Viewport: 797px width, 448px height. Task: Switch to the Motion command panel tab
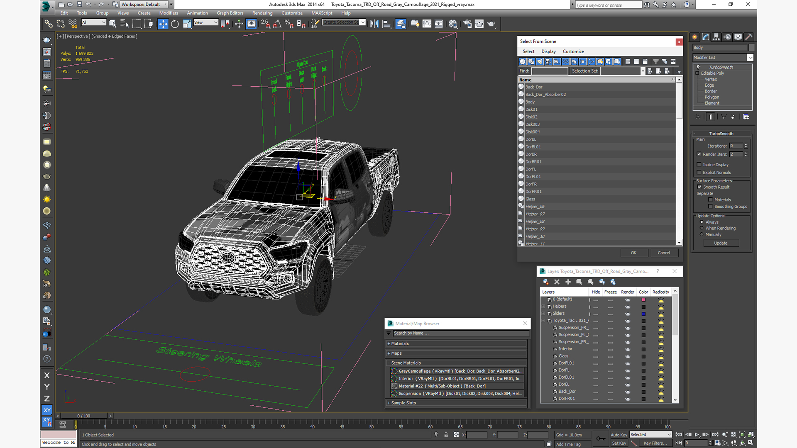[x=727, y=37]
